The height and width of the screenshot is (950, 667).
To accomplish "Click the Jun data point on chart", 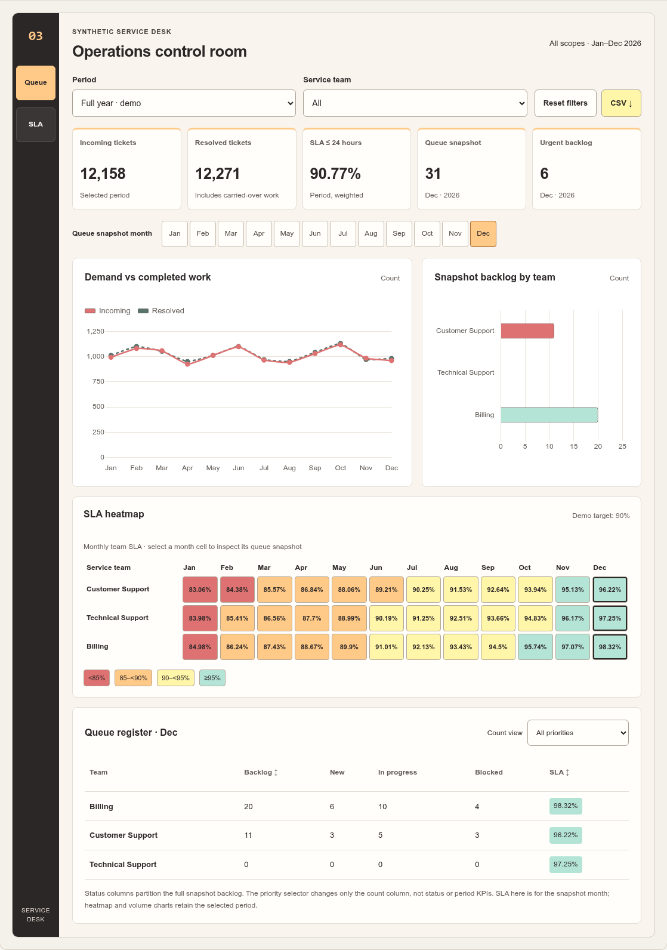I will pos(239,346).
